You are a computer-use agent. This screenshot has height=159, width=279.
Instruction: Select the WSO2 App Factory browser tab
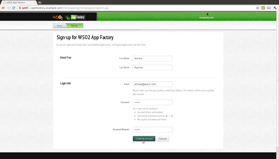[x=19, y=3]
